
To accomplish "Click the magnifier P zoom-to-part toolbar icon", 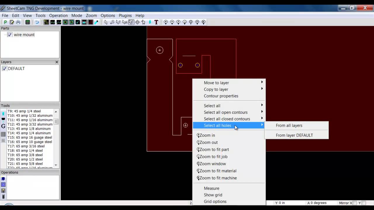I will pyautogui.click(x=178, y=22).
